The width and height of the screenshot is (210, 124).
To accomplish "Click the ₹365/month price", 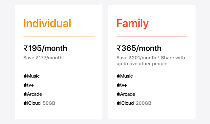I will click(139, 48).
